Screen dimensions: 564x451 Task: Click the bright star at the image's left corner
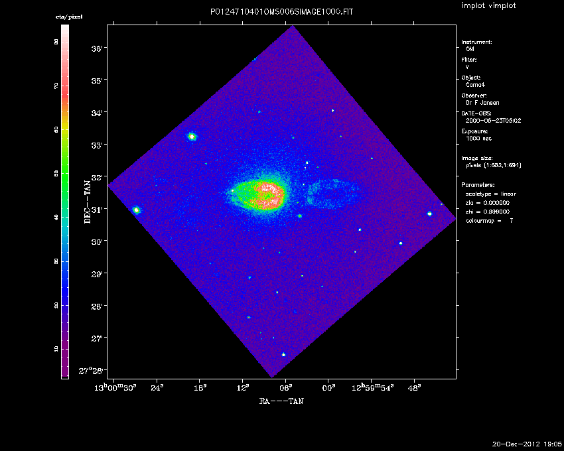pos(136,210)
